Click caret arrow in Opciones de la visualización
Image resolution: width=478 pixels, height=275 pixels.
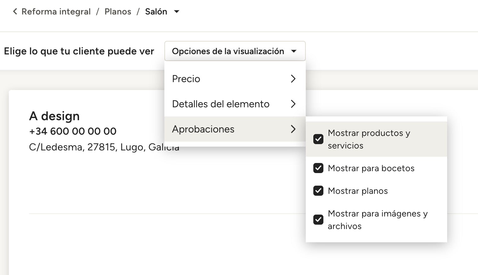(x=294, y=51)
